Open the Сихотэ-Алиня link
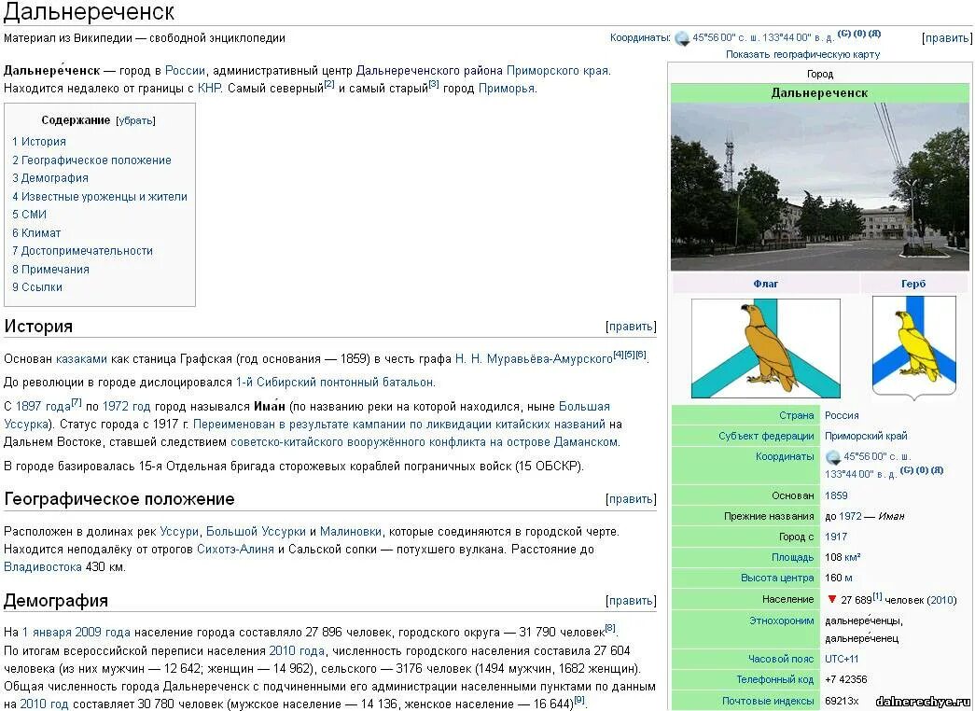The image size is (975, 711). click(x=235, y=550)
